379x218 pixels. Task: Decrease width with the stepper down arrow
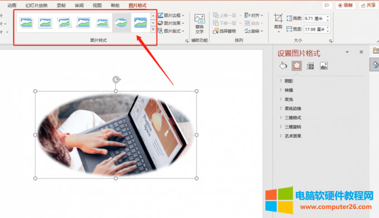click(328, 31)
